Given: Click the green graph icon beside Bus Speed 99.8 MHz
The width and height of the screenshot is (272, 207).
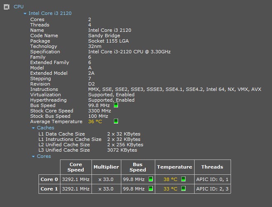Looking at the screenshot, I should (x=116, y=105).
